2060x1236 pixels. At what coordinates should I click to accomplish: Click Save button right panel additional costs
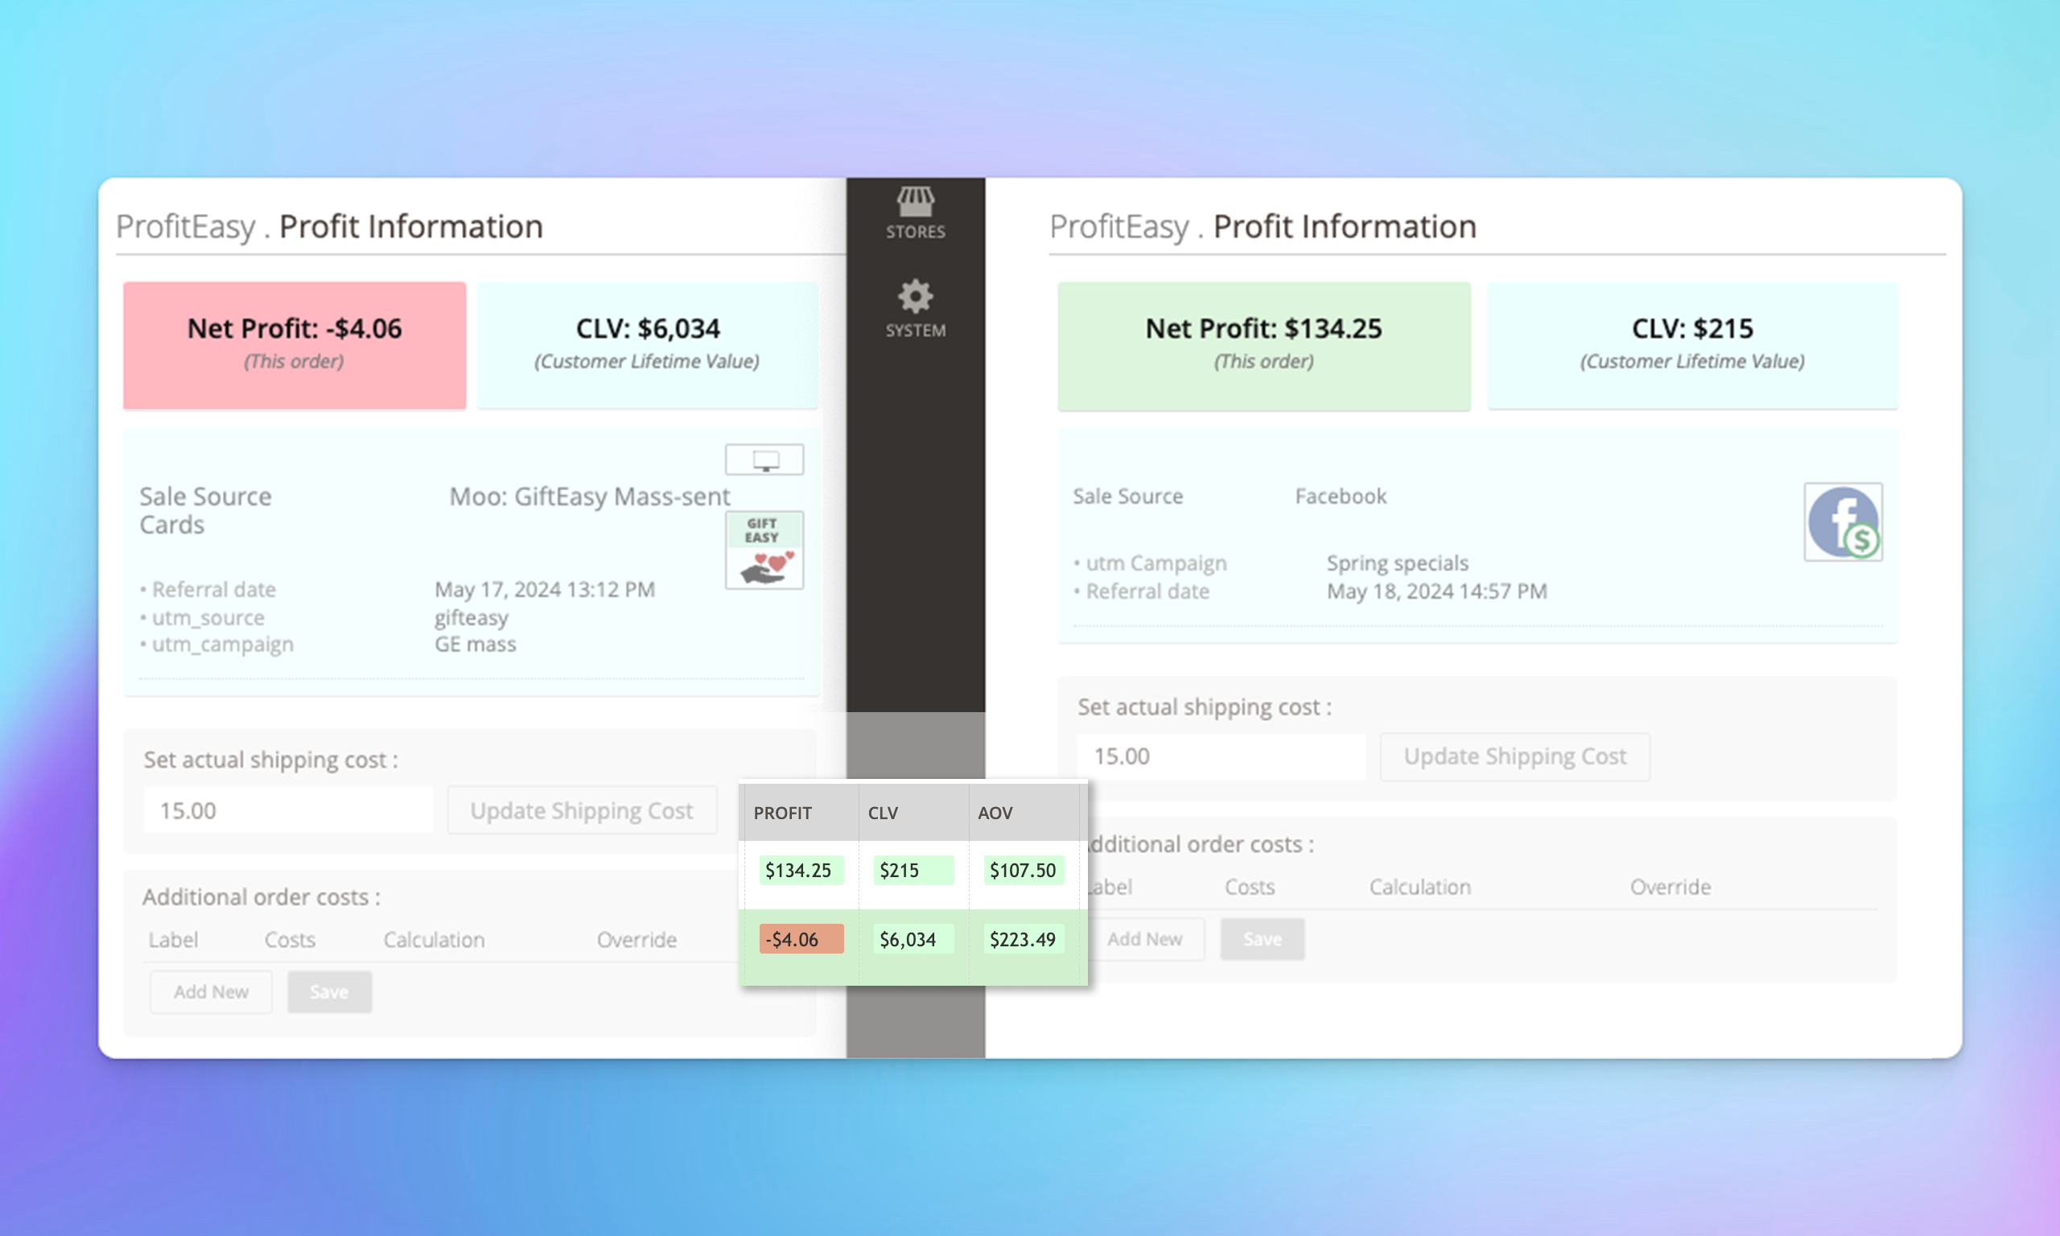coord(1261,939)
